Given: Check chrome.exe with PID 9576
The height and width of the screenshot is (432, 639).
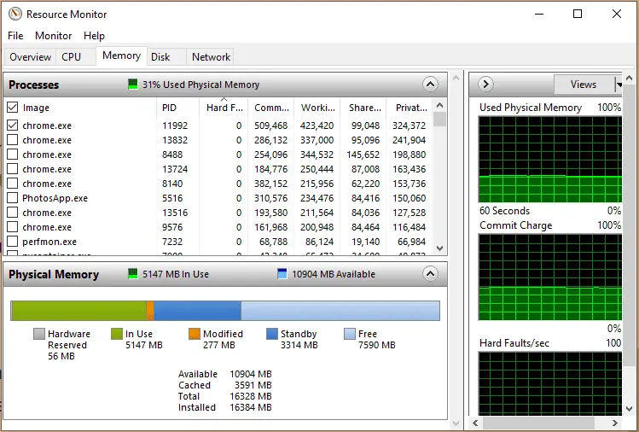Looking at the screenshot, I should [13, 227].
